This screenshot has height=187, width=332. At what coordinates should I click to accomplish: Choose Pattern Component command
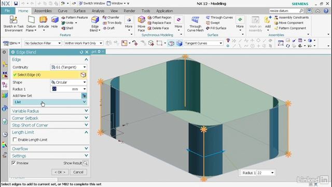pyautogui.click(x=290, y=28)
